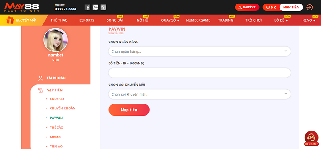
Task: Open NỔ HŨ slots menu
Action: (142, 20)
